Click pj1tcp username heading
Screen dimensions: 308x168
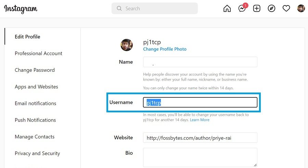pyautogui.click(x=152, y=42)
